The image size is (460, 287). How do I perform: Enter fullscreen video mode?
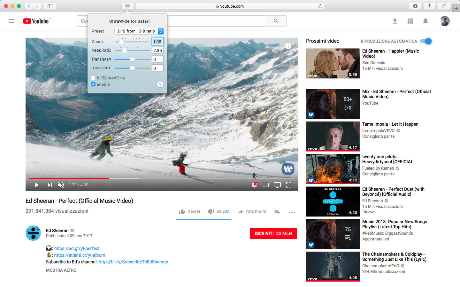289,185
